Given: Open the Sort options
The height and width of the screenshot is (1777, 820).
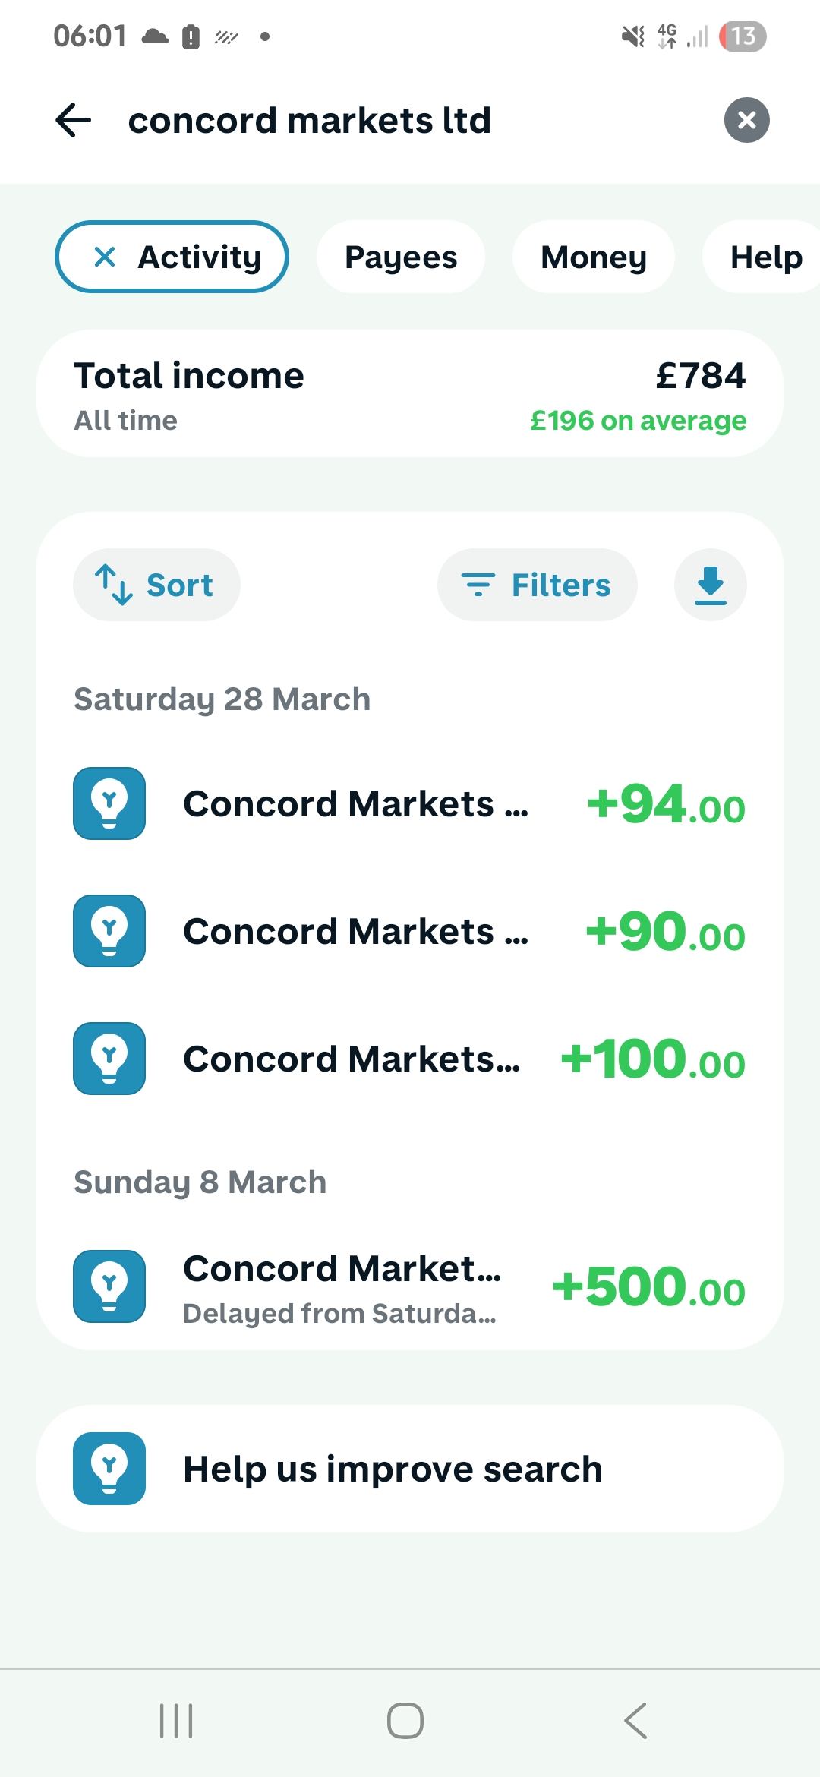Looking at the screenshot, I should [x=156, y=585].
